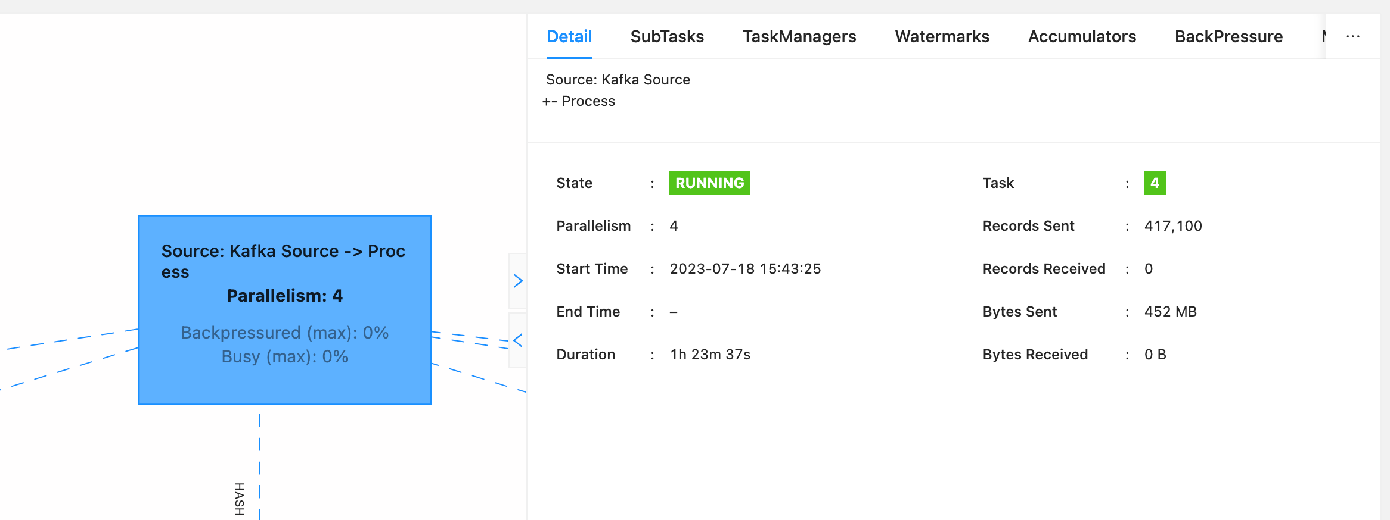Click the left-pointing chevron on panel edge
The width and height of the screenshot is (1390, 520).
518,340
